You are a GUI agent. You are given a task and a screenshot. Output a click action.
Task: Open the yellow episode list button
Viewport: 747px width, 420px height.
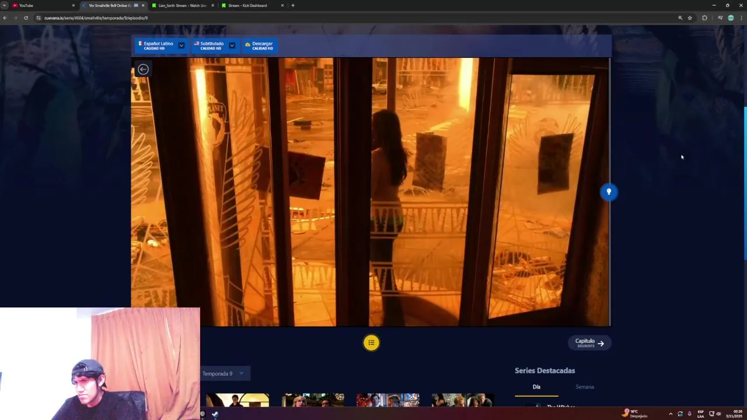click(x=371, y=342)
